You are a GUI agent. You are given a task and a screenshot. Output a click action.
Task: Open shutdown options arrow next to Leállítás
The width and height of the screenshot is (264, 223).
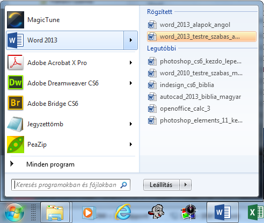pos(186,185)
